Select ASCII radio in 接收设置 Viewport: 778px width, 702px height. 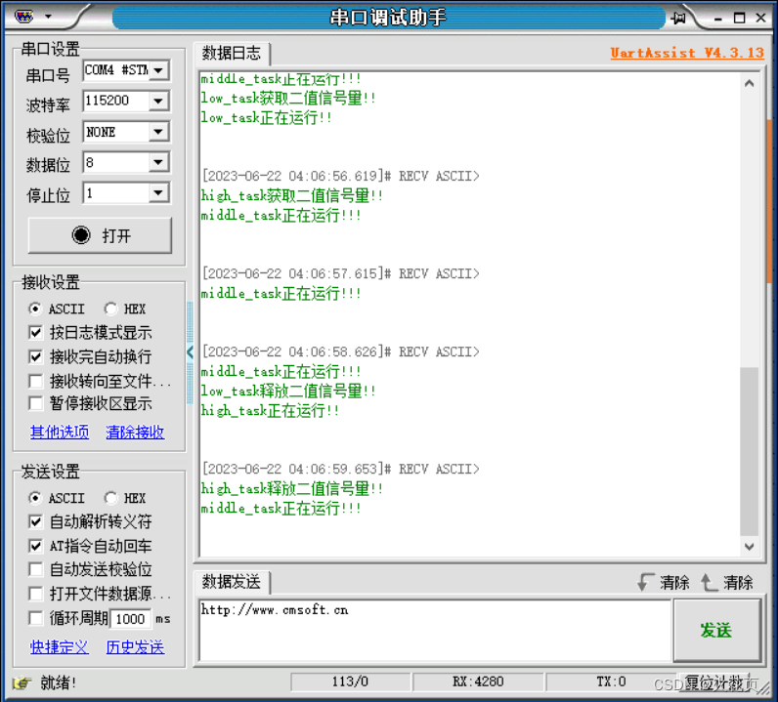35,309
